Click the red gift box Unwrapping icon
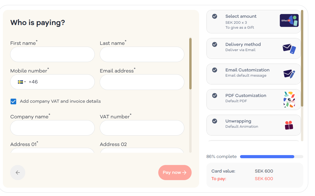 tap(289, 125)
